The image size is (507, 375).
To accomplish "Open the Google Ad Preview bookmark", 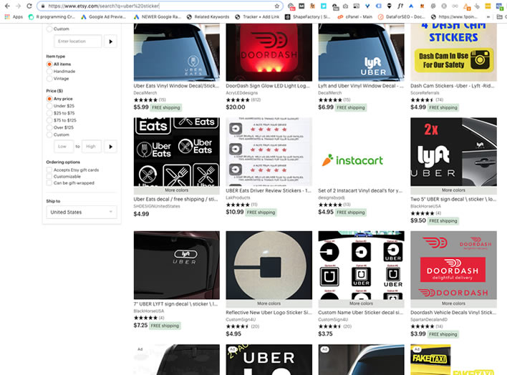I will [103, 16].
